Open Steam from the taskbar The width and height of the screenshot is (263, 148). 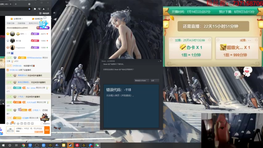pos(70,145)
